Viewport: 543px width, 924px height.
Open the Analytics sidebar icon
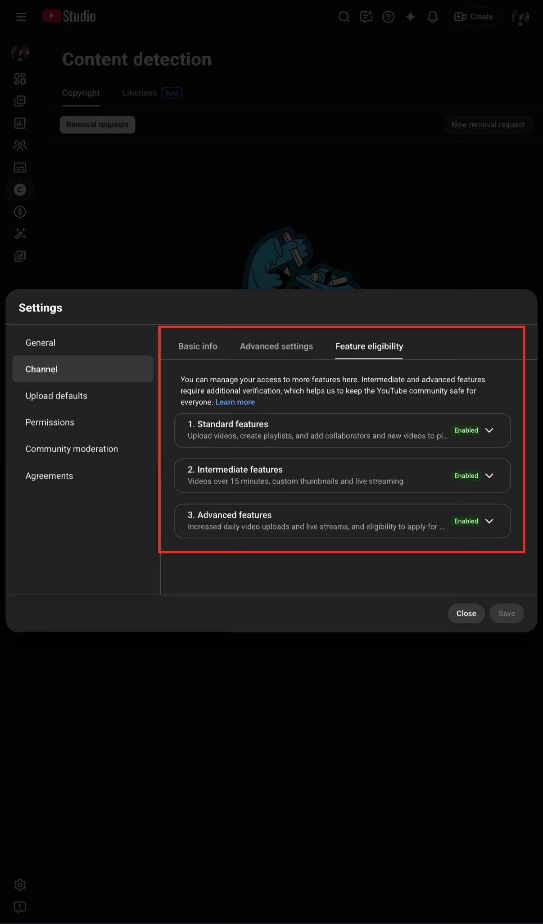(20, 123)
